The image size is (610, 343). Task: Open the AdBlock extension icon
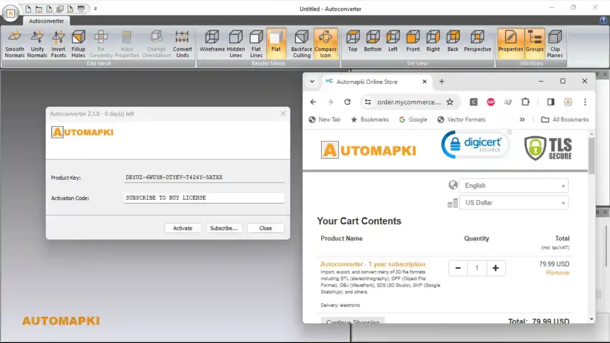(491, 102)
